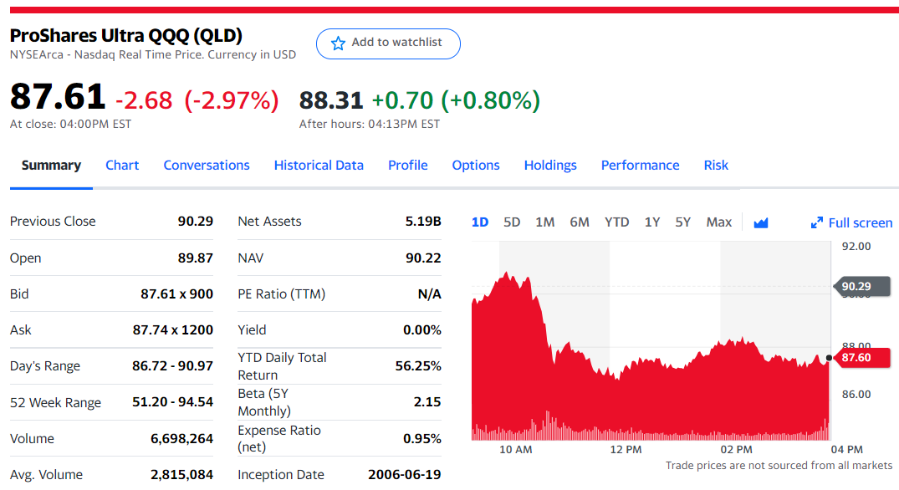Click the 52 Week Range value 51.20 - 94.54
Screen dimensions: 899x490
point(172,401)
